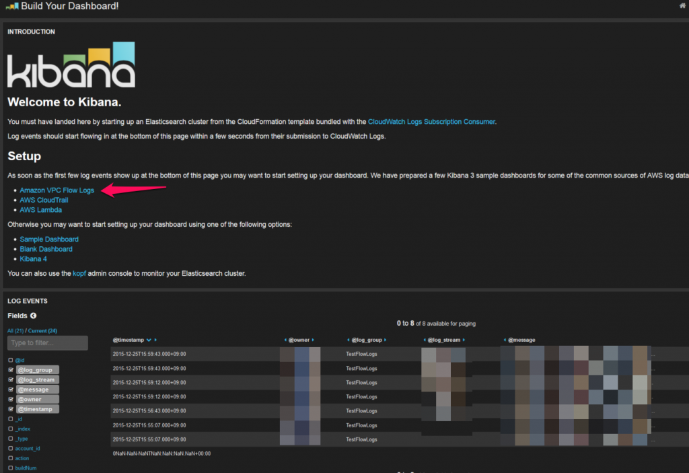Viewport: 689px width, 473px height.
Task: Open the @message field name label
Action: click(x=38, y=390)
